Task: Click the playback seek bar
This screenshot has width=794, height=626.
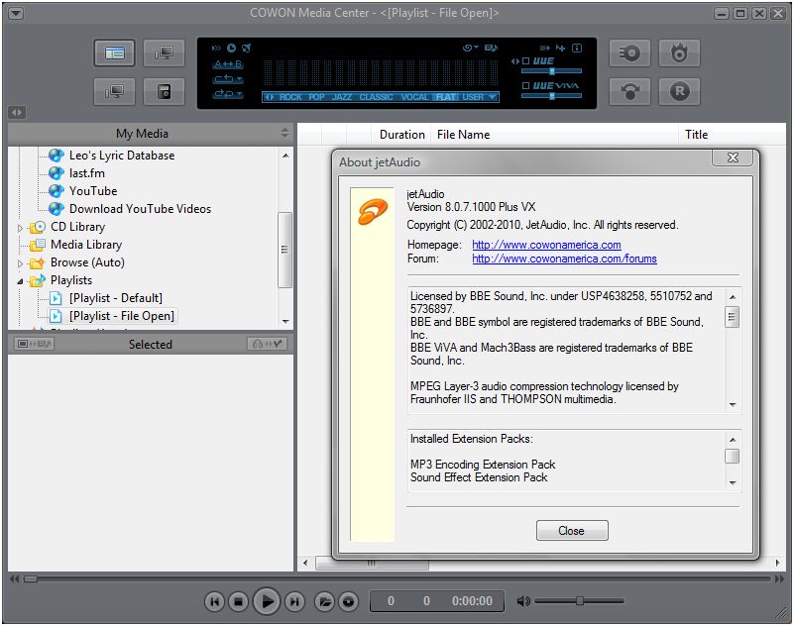Action: point(397,578)
